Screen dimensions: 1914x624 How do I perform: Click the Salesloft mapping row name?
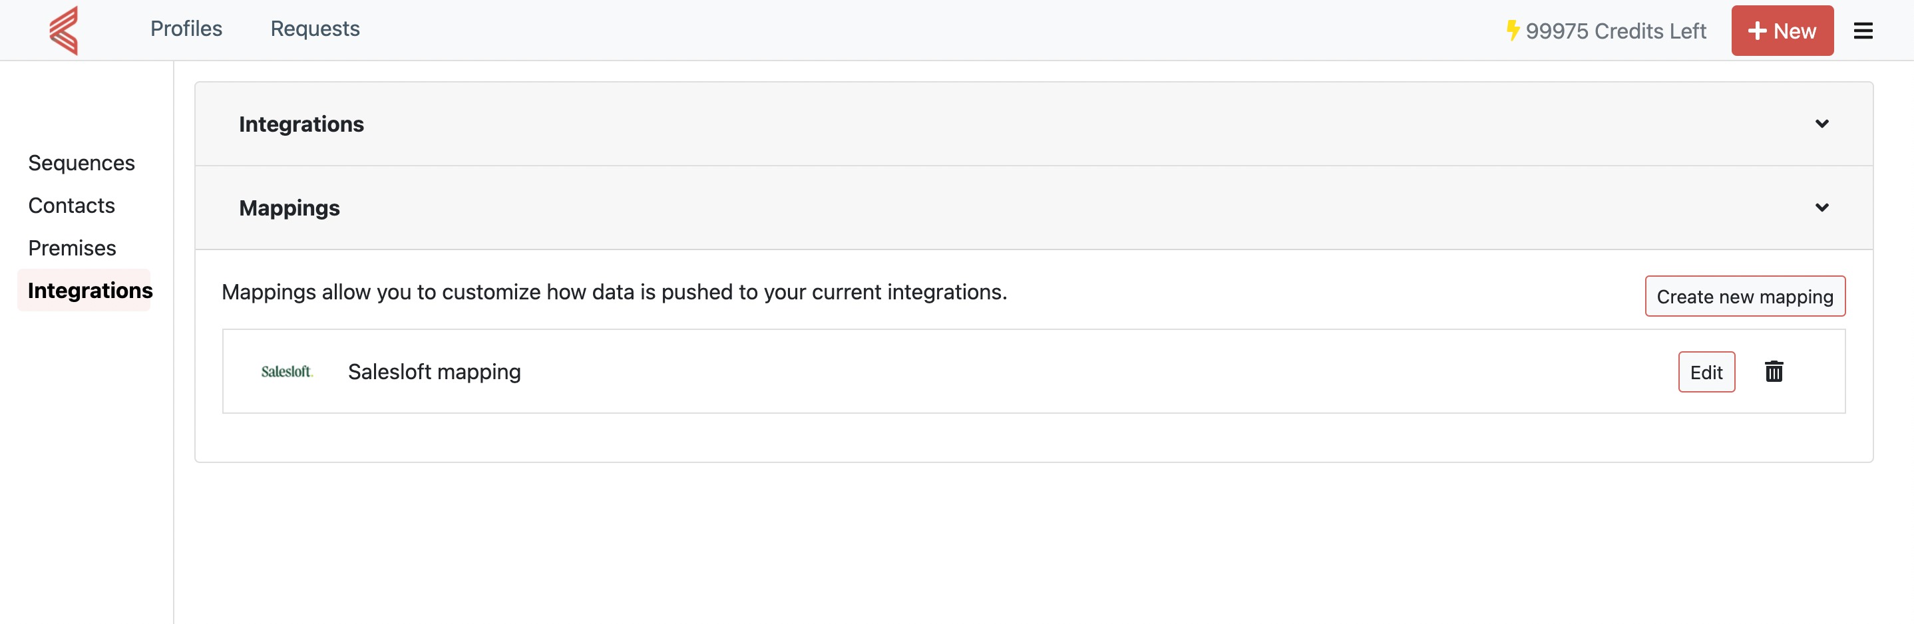pos(434,371)
